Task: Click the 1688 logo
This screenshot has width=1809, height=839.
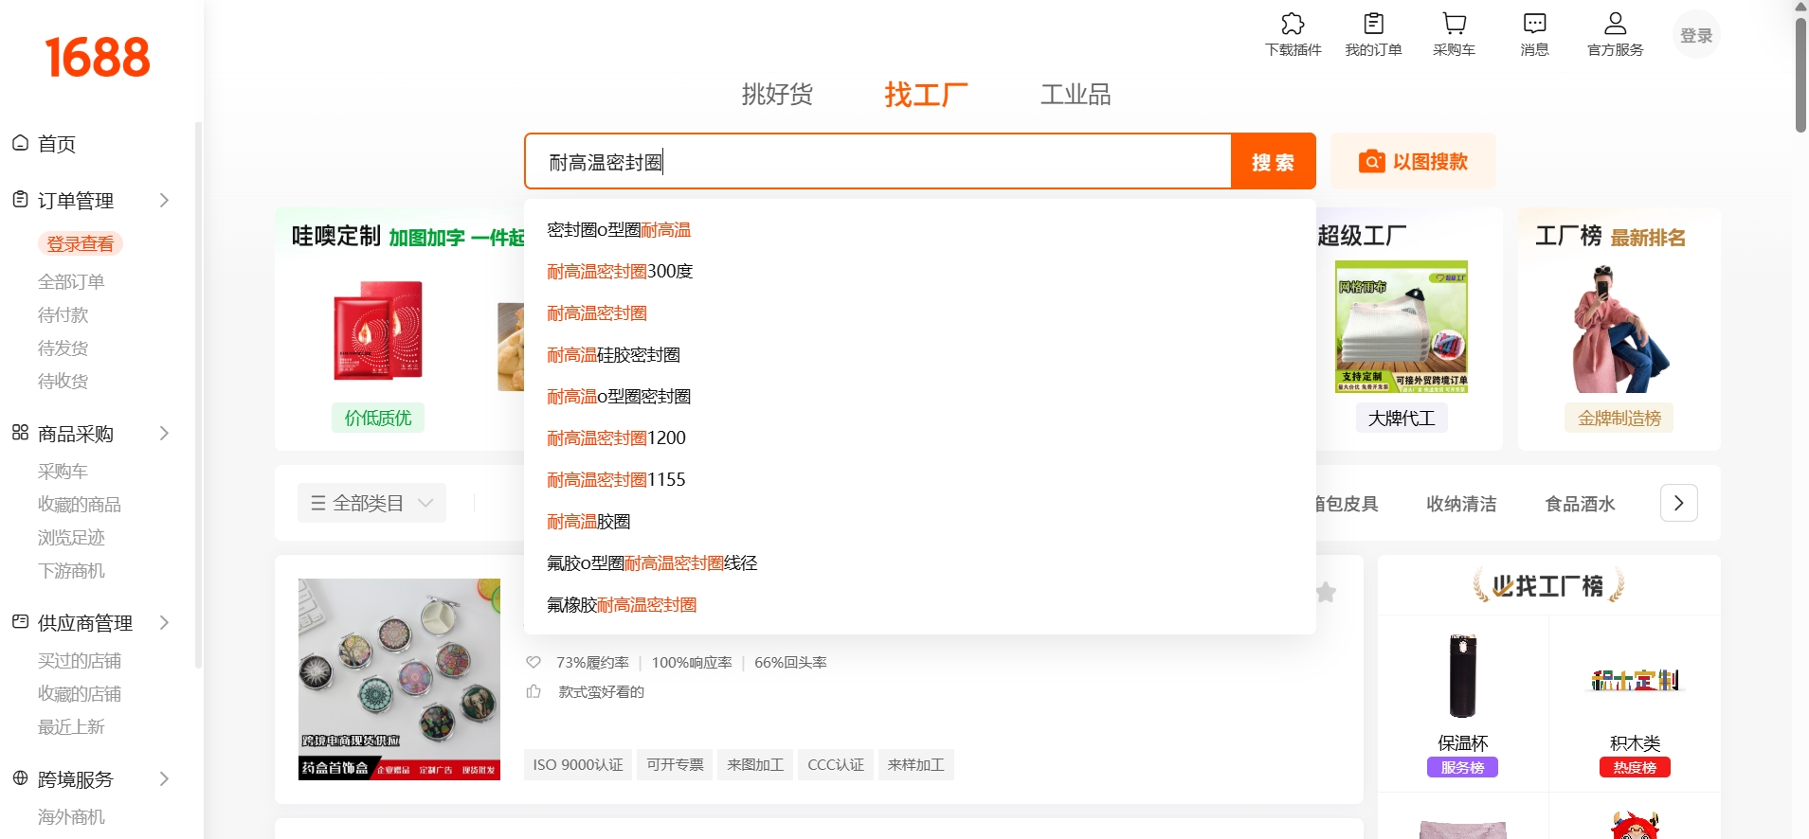Action: click(98, 57)
